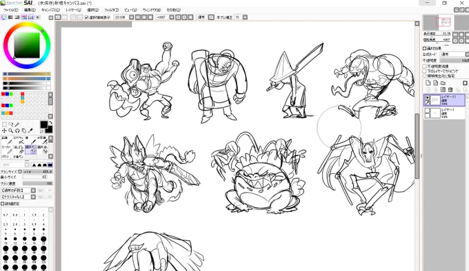Choose the selection eraser (選択消し) tool
The image size is (469, 271).
[42, 149]
